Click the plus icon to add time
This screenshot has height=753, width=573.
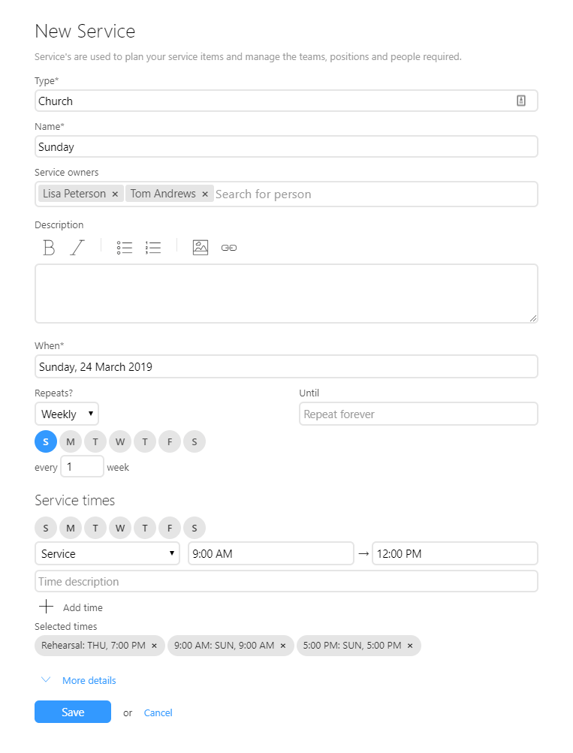pos(47,607)
